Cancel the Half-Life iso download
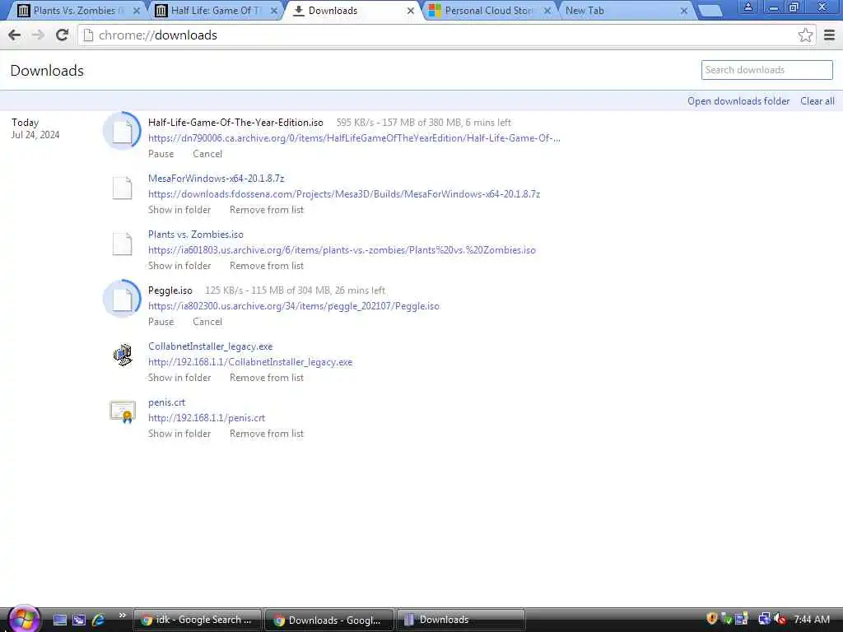Screen dimensions: 843x632 pos(207,154)
